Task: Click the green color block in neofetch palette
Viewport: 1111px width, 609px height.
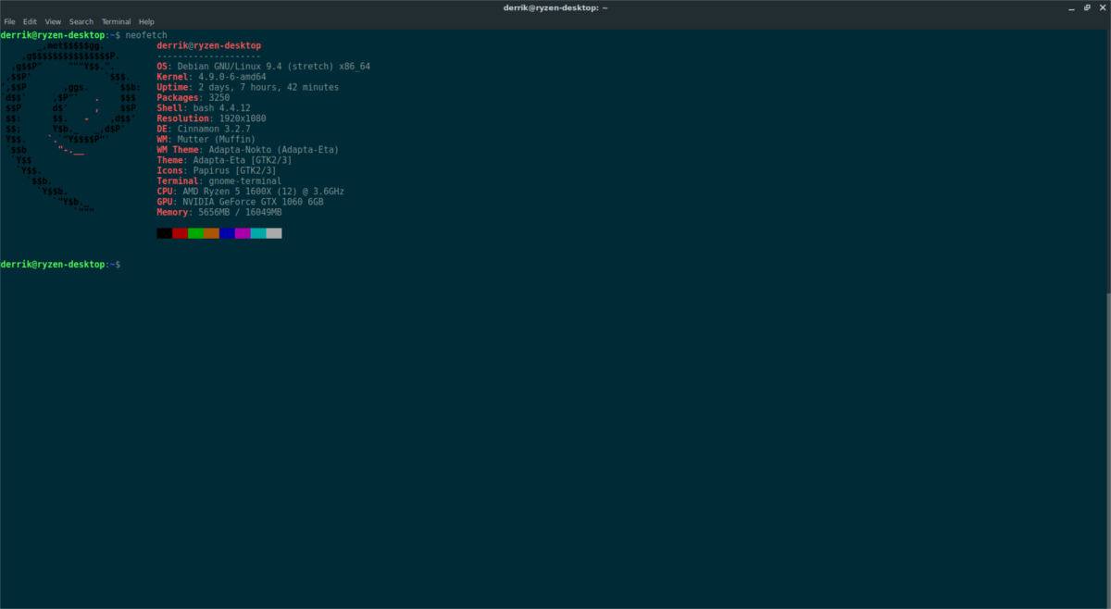Action: click(x=195, y=233)
